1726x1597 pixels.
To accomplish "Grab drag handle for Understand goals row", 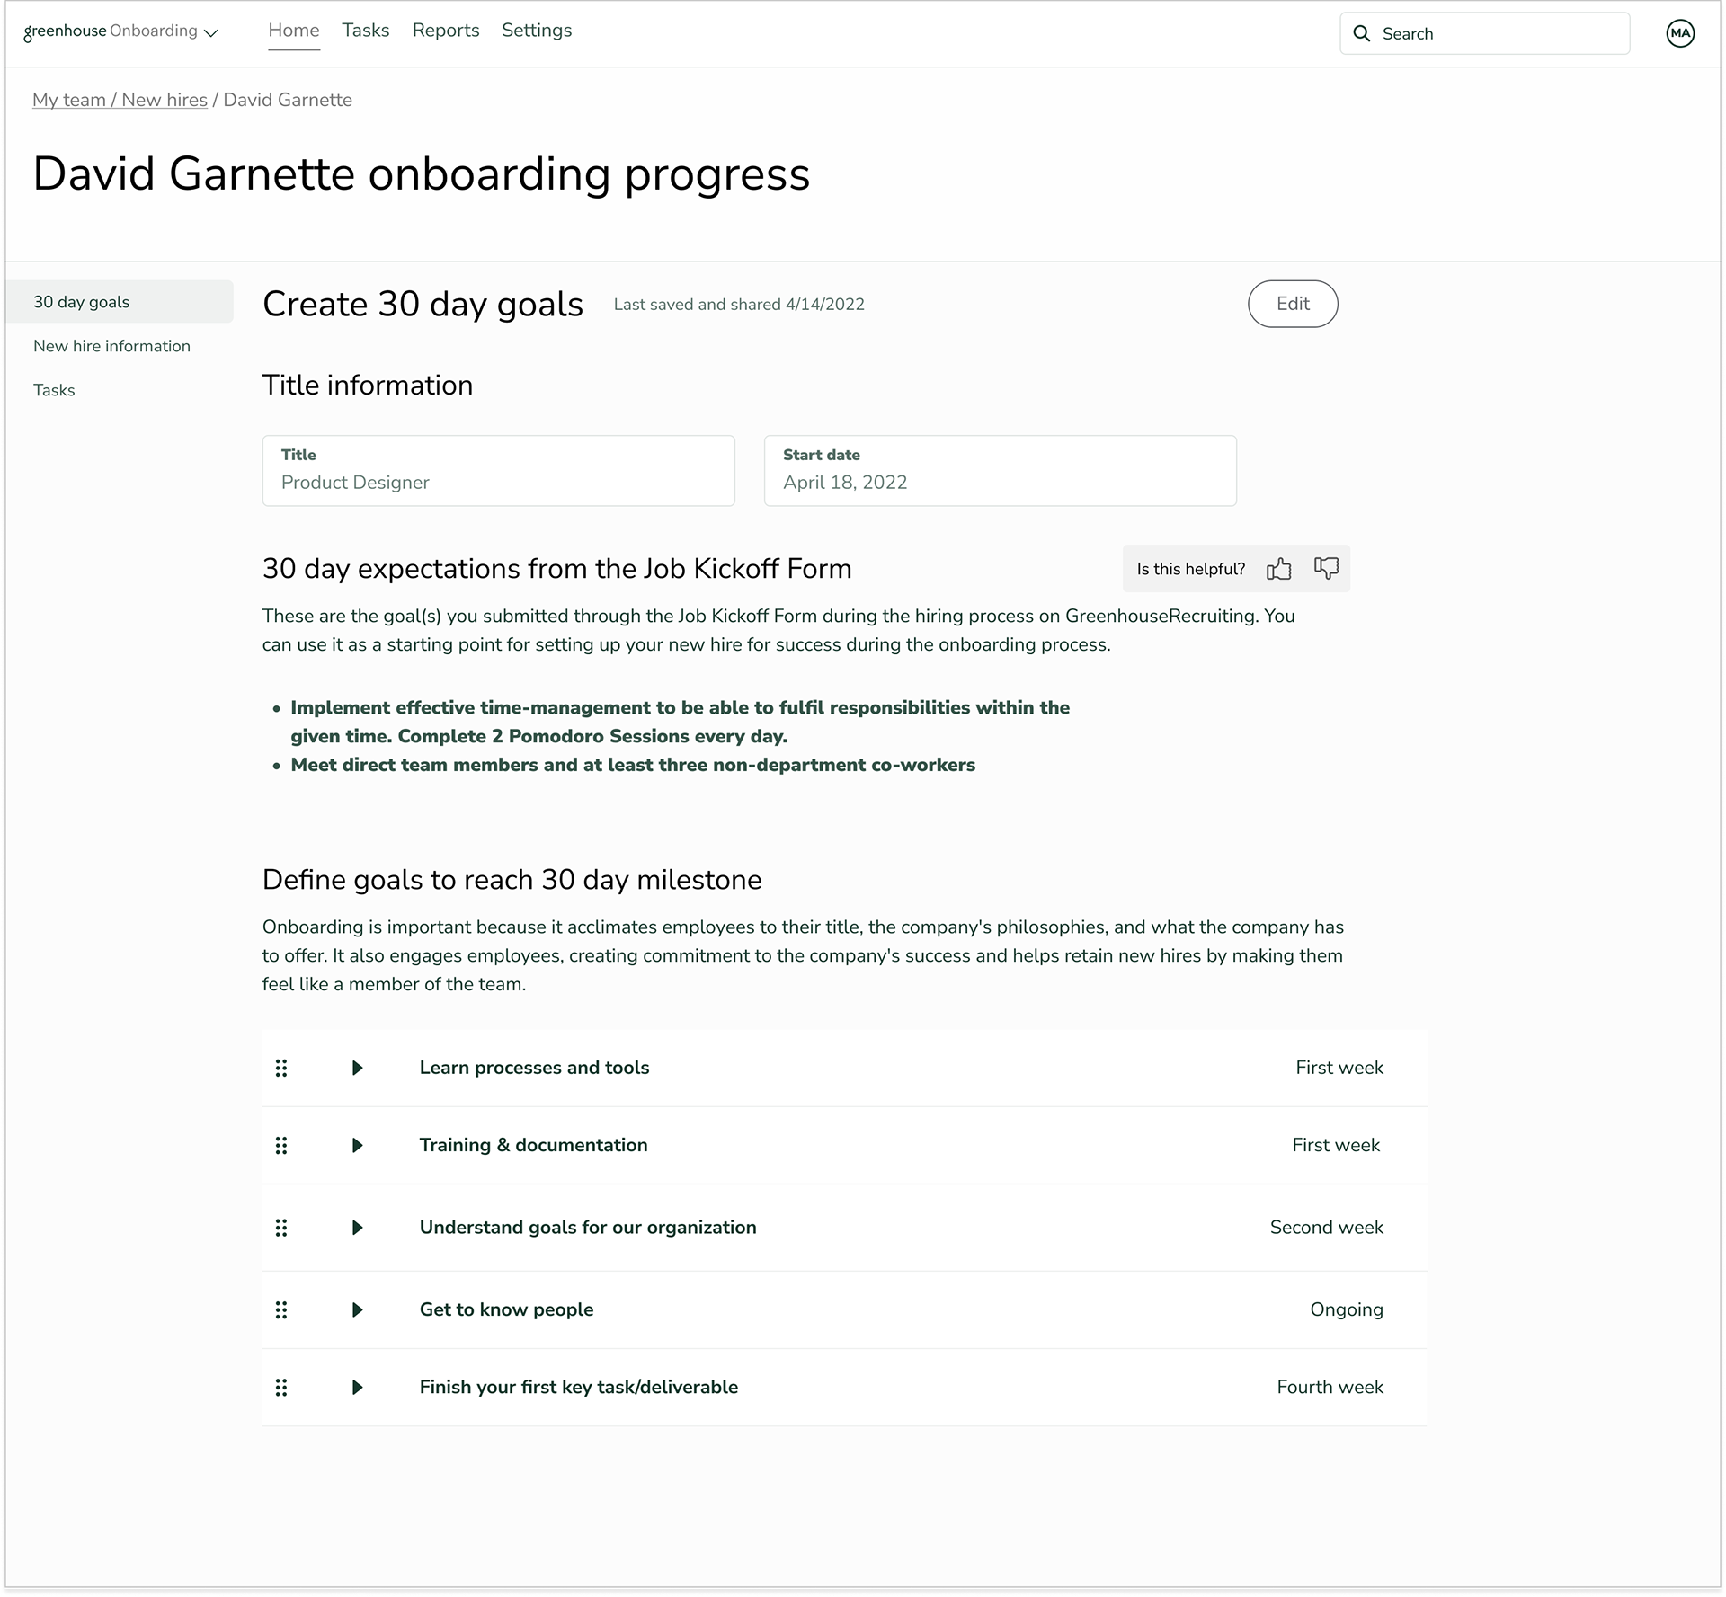I will tap(281, 1228).
